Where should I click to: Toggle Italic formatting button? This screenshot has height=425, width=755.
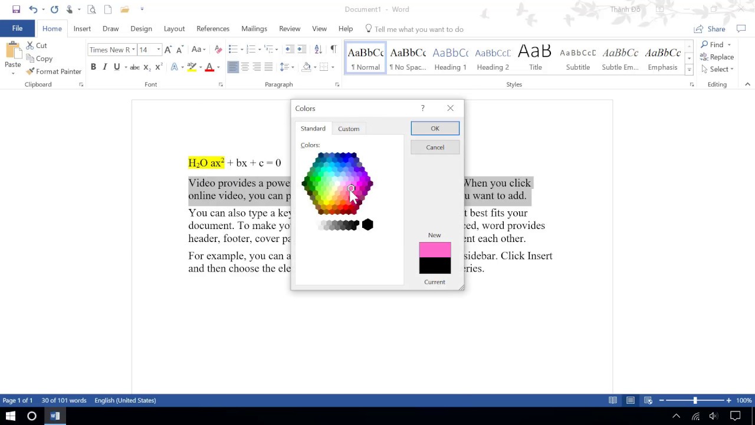point(105,67)
